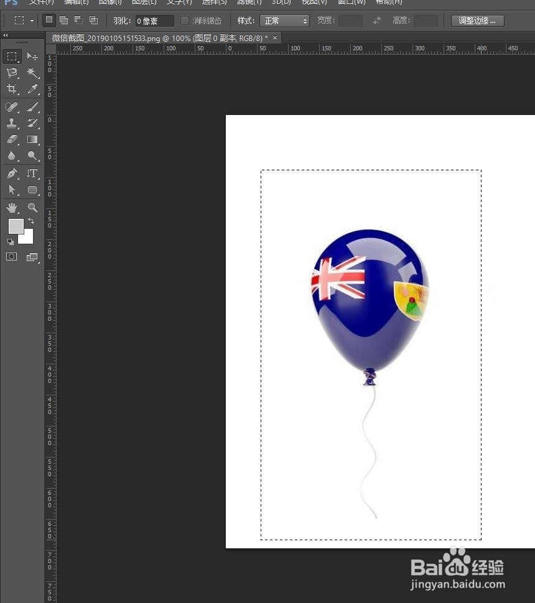Click the ruler origin corner box
The width and height of the screenshot is (535, 603).
pos(51,49)
